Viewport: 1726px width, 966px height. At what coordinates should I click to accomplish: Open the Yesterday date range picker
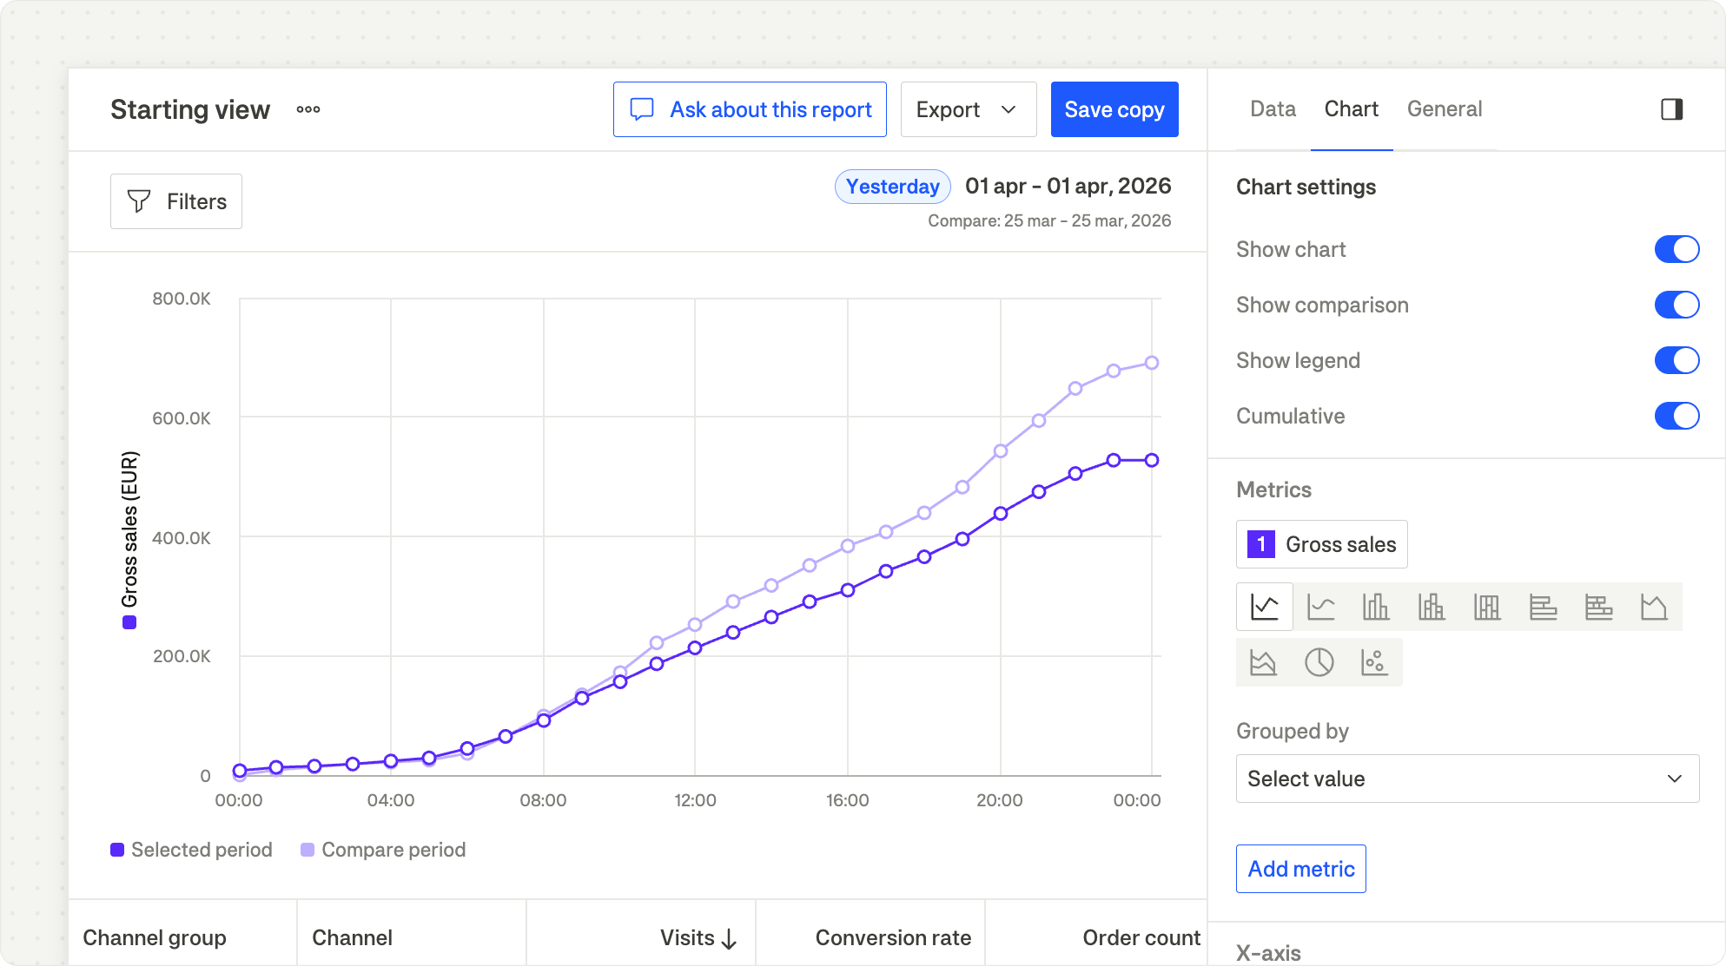click(x=892, y=187)
